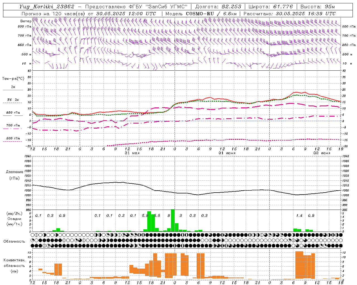Click the 'Ветер' wind panel label
This screenshot has width=357, height=285.
tap(26, 21)
